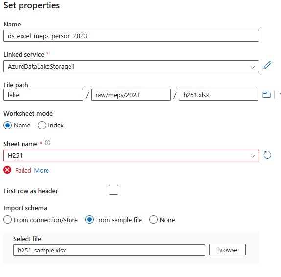Browse file path using folder icon

[x=266, y=95]
